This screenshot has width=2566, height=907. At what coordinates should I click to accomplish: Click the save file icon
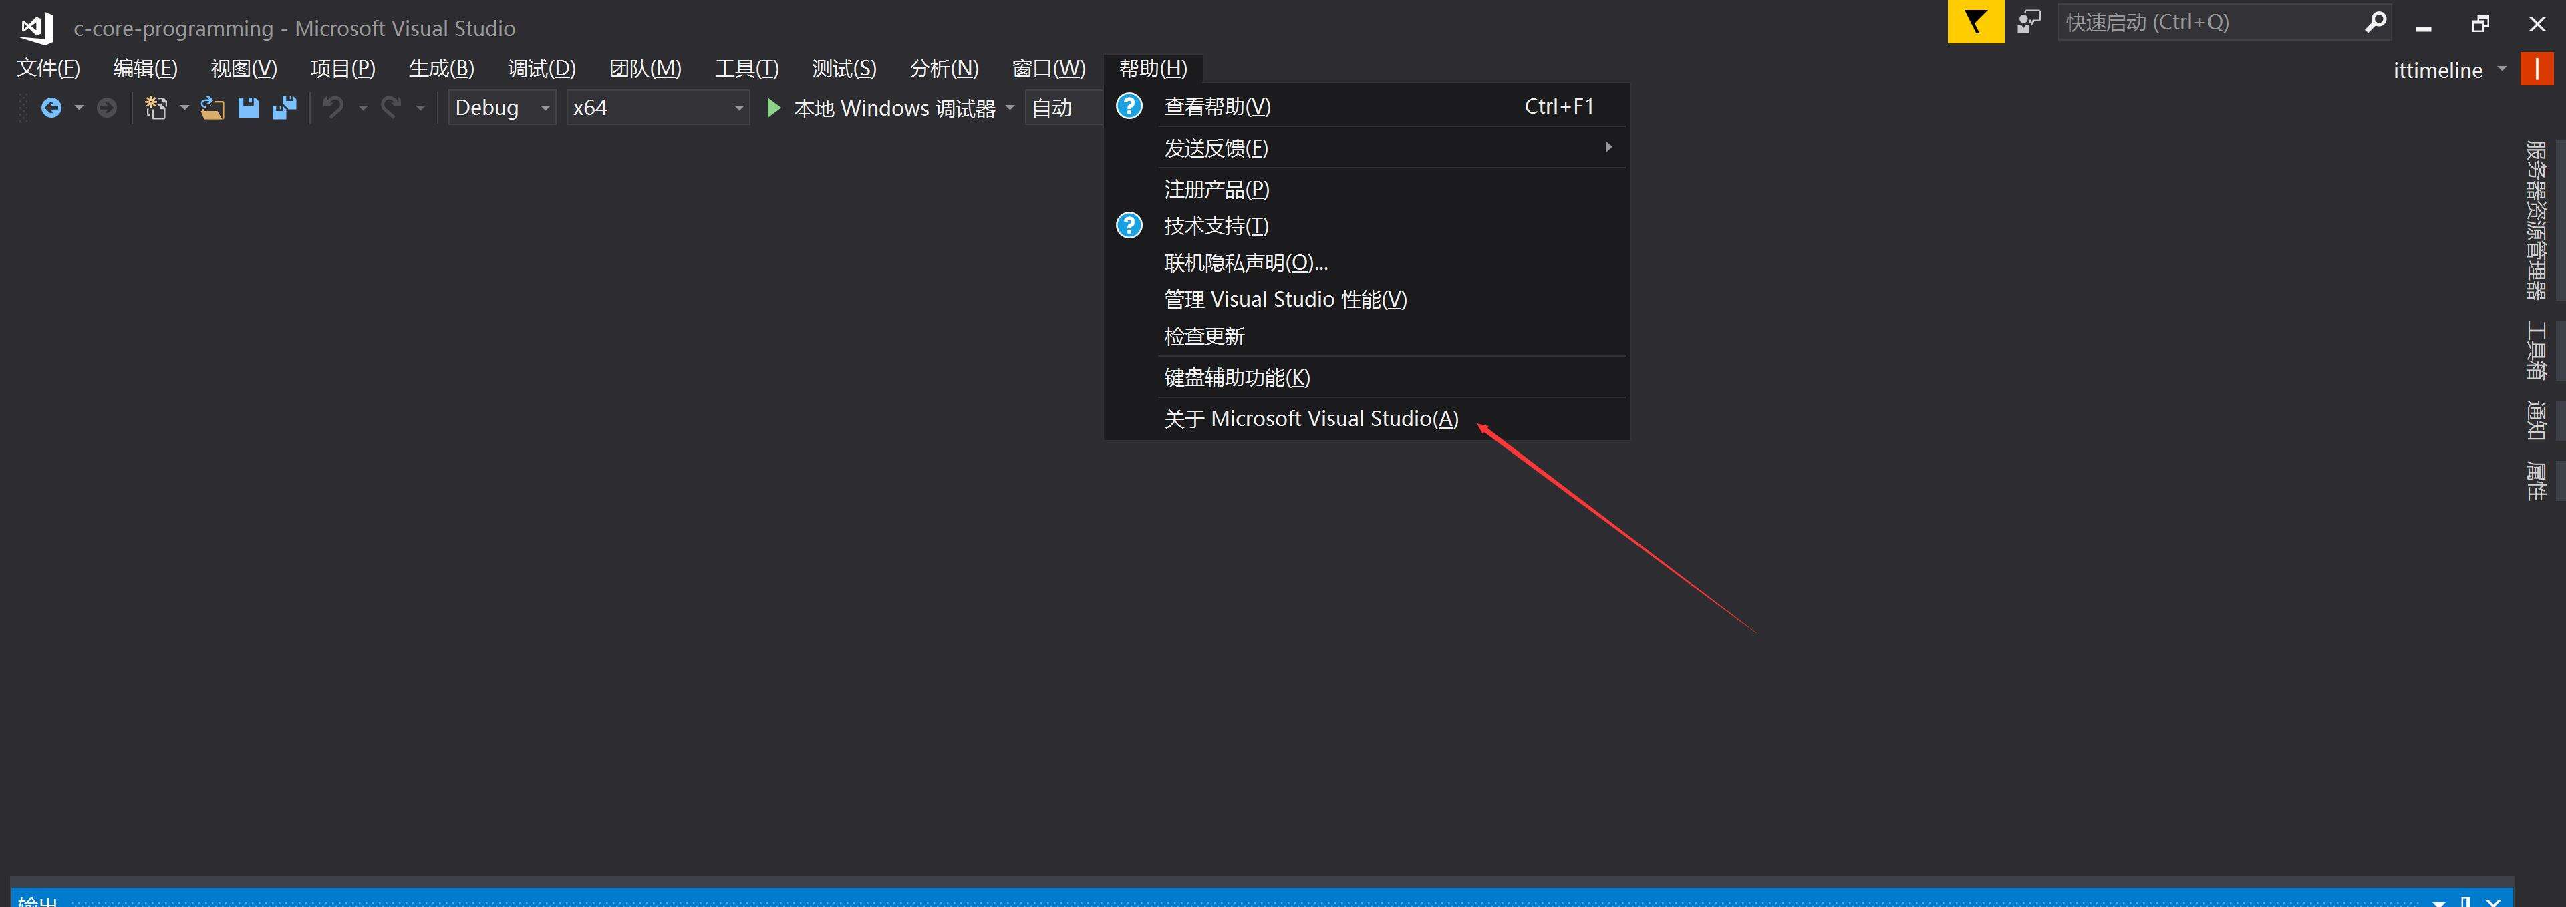click(248, 108)
